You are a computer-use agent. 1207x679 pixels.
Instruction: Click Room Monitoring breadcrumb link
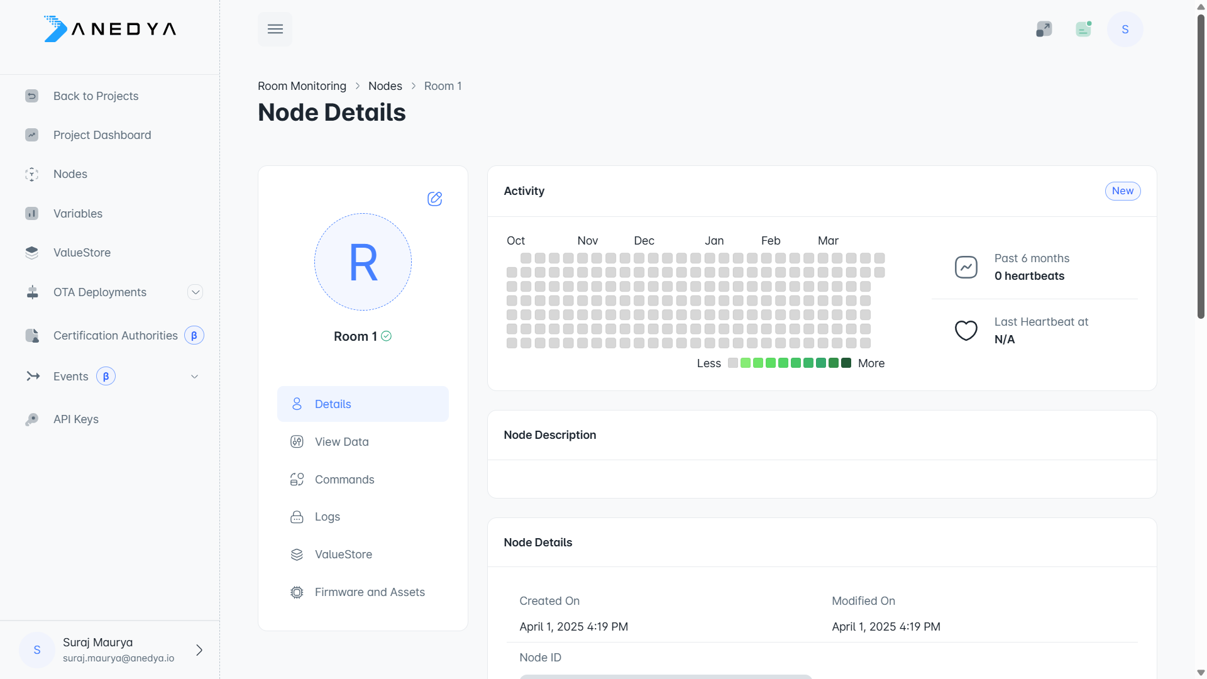coord(302,86)
